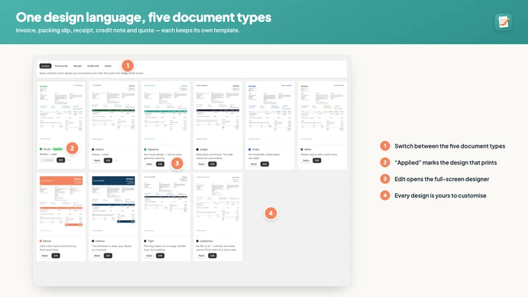Open the teal Signature invoice preview
This screenshot has height=297, width=528.
pyautogui.click(x=166, y=113)
